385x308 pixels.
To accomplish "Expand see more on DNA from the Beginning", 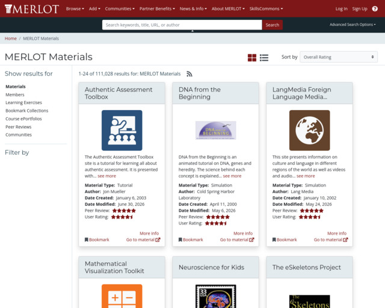I will click(232, 176).
